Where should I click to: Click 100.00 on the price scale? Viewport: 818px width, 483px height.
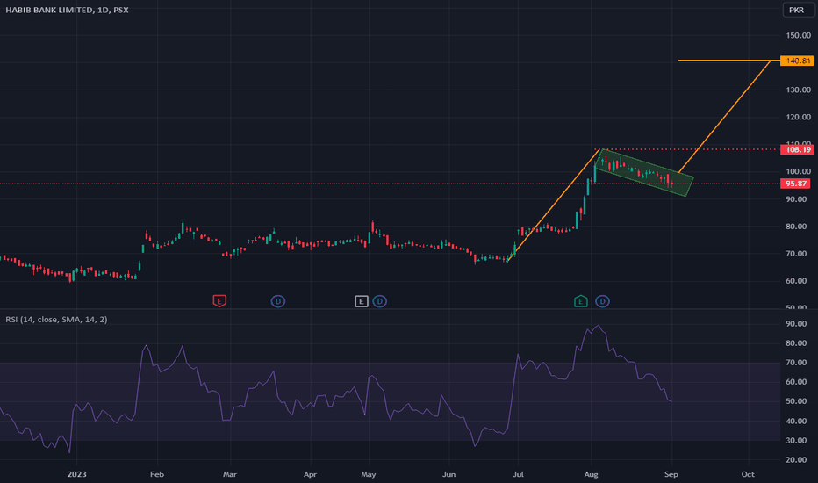(799, 171)
